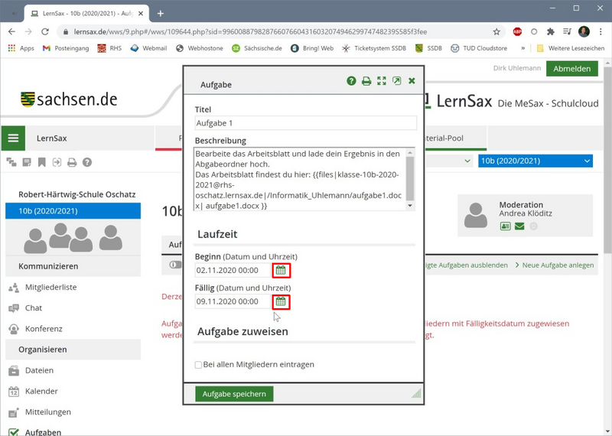Click the 'Neue Aufgabe anlegen' link
Image resolution: width=612 pixels, height=436 pixels.
click(x=557, y=265)
